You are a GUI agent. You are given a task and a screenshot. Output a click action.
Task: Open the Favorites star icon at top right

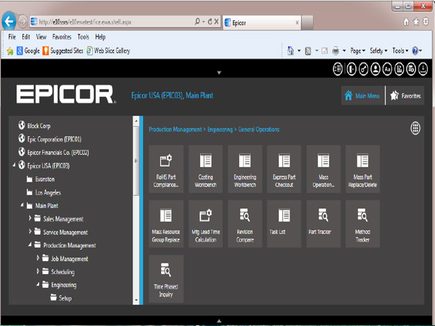416,22
